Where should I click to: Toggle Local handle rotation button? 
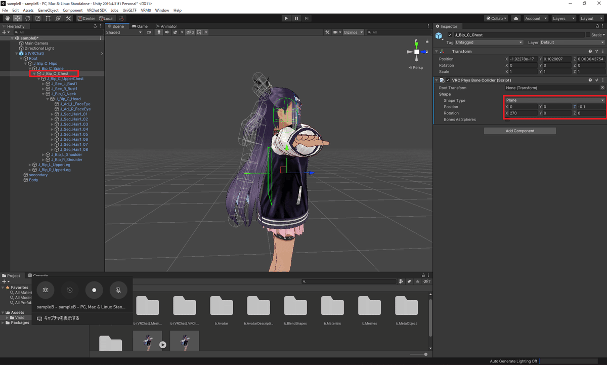(106, 18)
